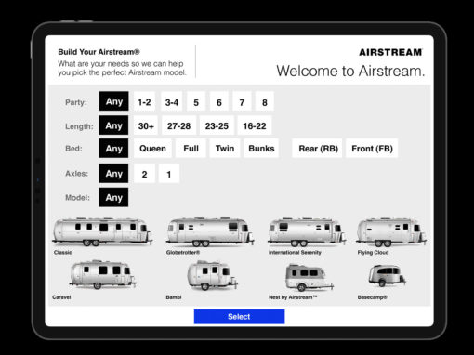Select Queen bed type
Image resolution: width=474 pixels, height=355 pixels.
coord(152,149)
